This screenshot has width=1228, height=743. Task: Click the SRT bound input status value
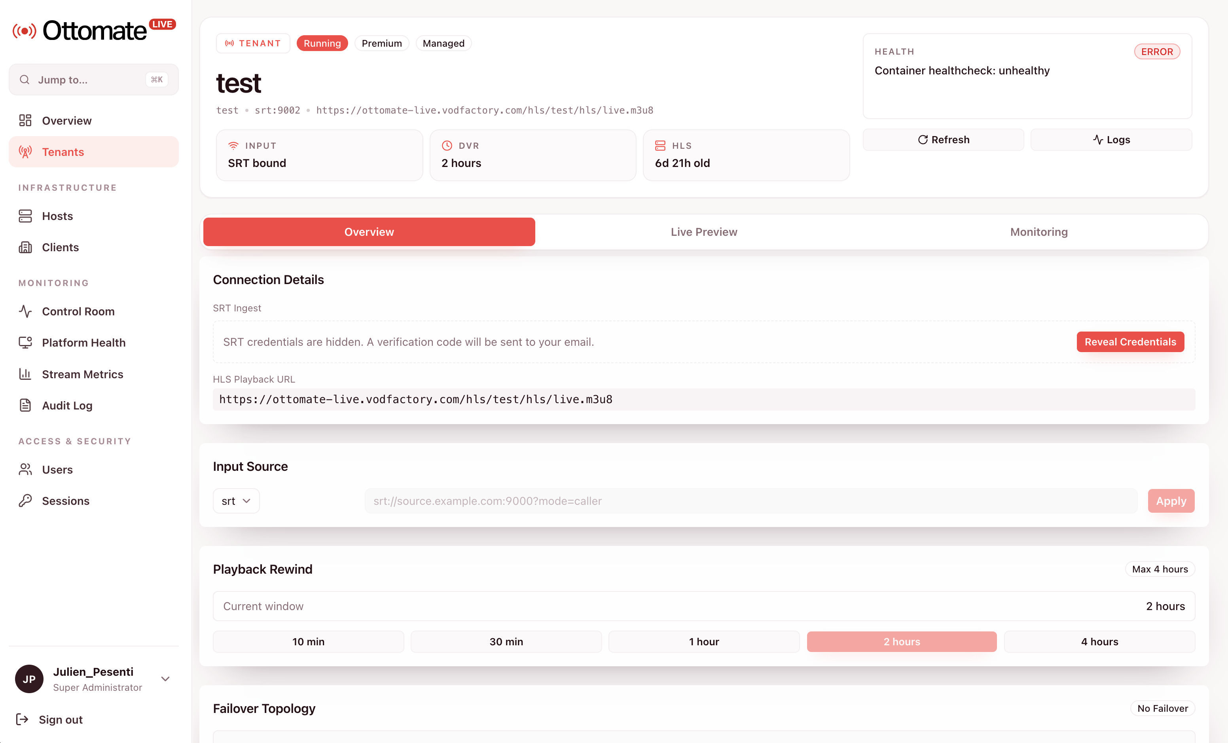pyautogui.click(x=257, y=163)
